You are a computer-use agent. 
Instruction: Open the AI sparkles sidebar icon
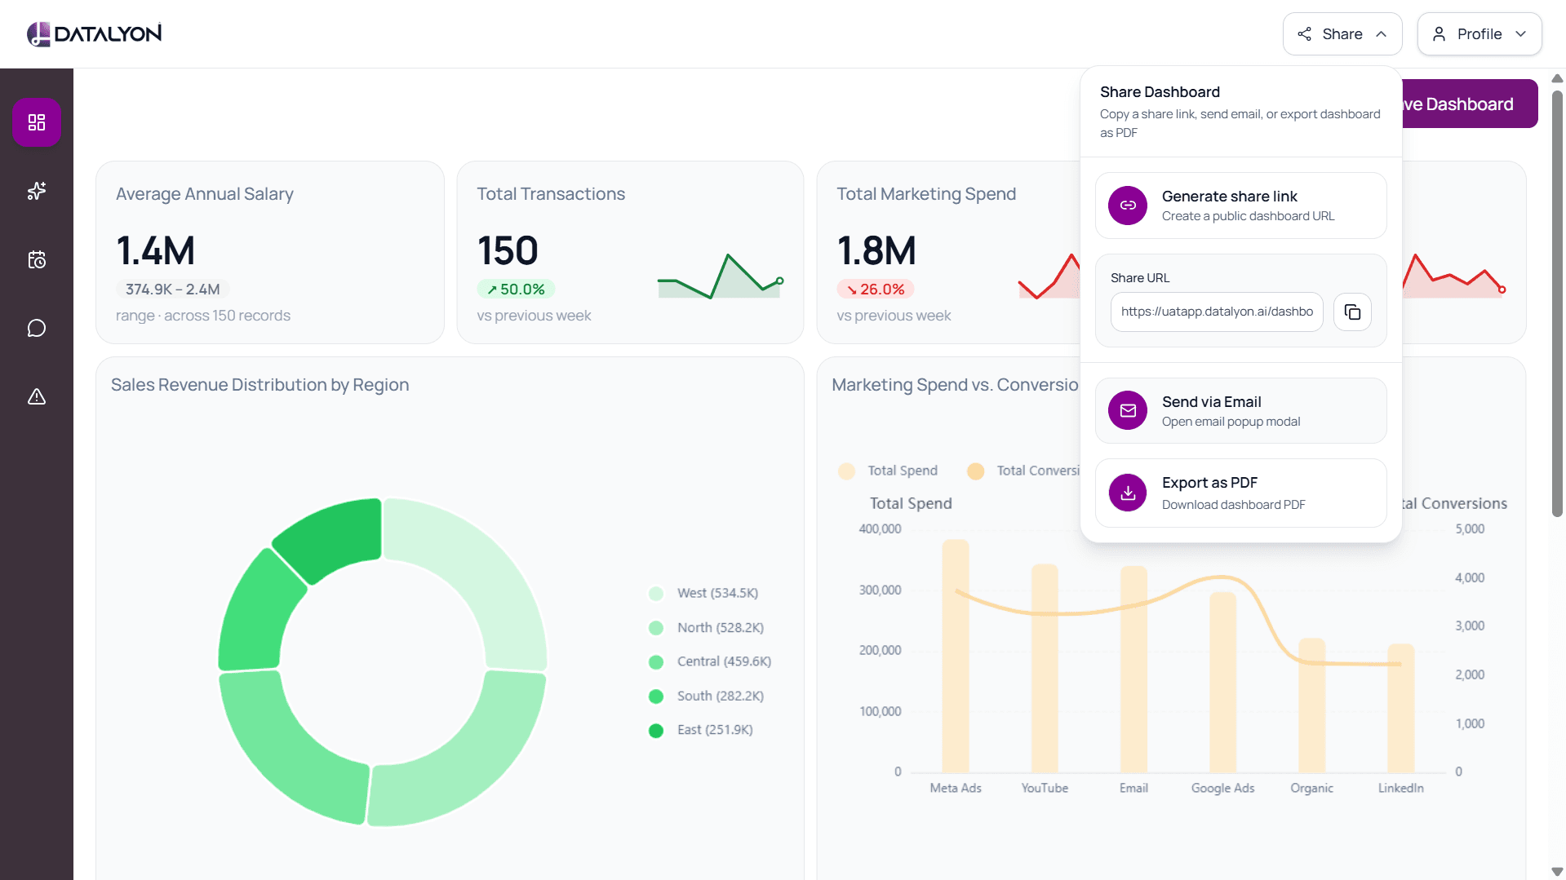pyautogui.click(x=37, y=191)
